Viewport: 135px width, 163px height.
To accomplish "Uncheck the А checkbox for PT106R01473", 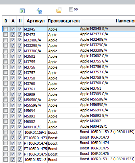I will (13, 138).
